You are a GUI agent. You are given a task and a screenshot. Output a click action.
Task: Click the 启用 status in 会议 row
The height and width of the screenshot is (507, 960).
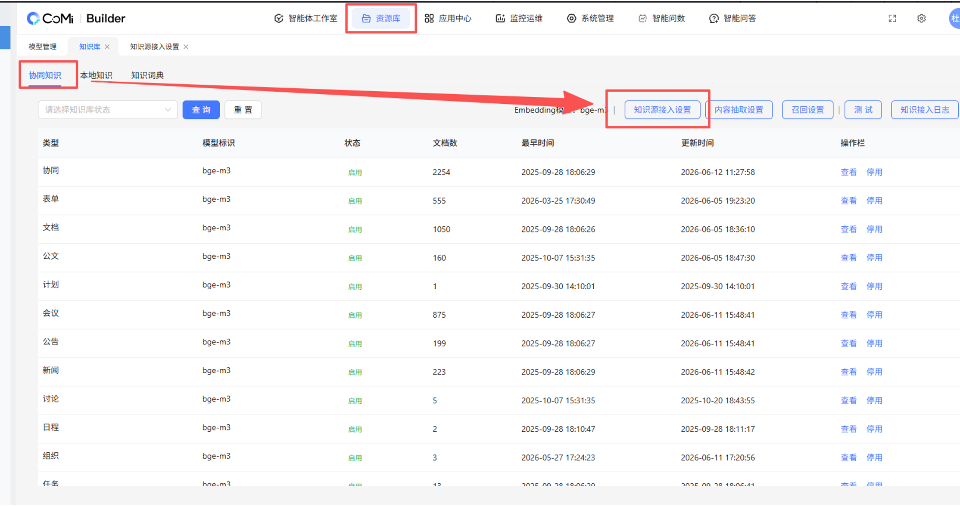click(x=355, y=315)
